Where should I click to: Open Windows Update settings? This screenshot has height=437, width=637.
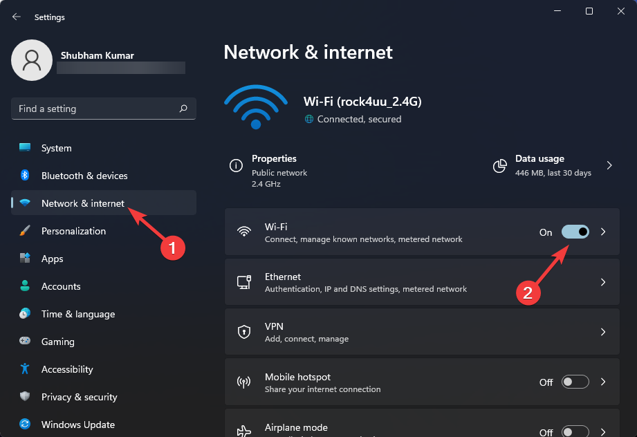[77, 425]
